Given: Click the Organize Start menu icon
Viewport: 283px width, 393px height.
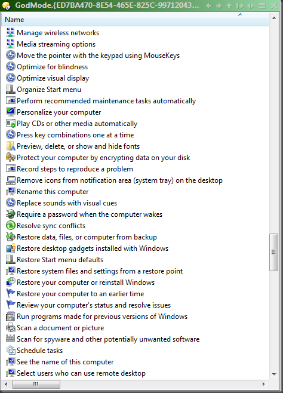Looking at the screenshot, I should pos(11,89).
